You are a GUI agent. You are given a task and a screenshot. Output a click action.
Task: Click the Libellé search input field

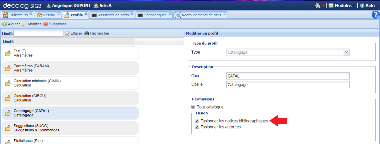(38, 33)
